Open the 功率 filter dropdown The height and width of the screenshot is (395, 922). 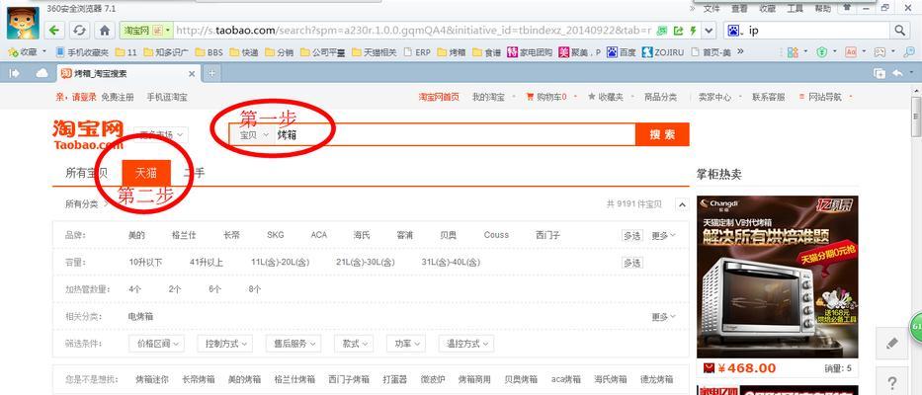point(406,344)
